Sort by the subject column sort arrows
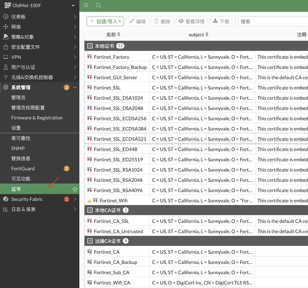 point(207,34)
